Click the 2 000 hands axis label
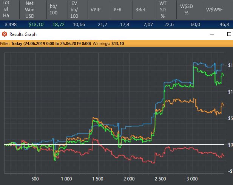The image size is (233, 185). (x=129, y=179)
